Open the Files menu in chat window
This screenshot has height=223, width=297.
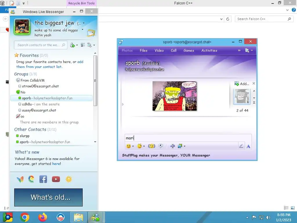pyautogui.click(x=143, y=51)
